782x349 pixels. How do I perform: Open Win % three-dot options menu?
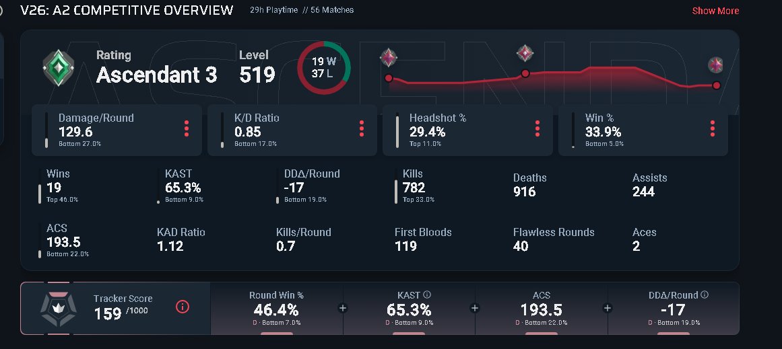pos(712,128)
